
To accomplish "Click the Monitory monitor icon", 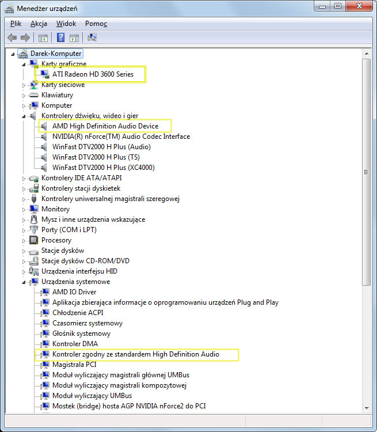I will click(34, 209).
